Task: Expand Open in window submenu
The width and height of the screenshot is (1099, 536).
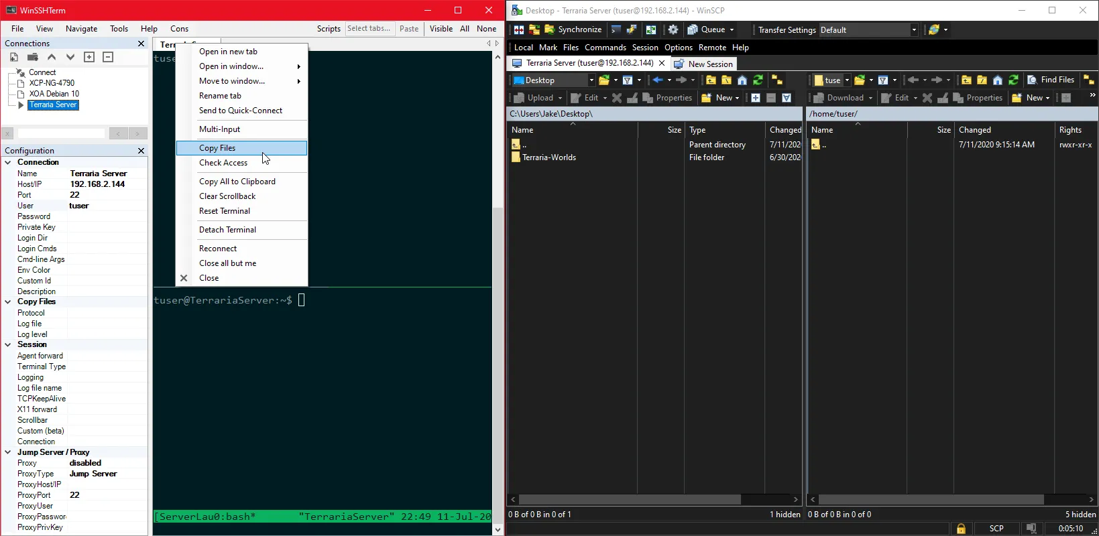Action: [241, 66]
